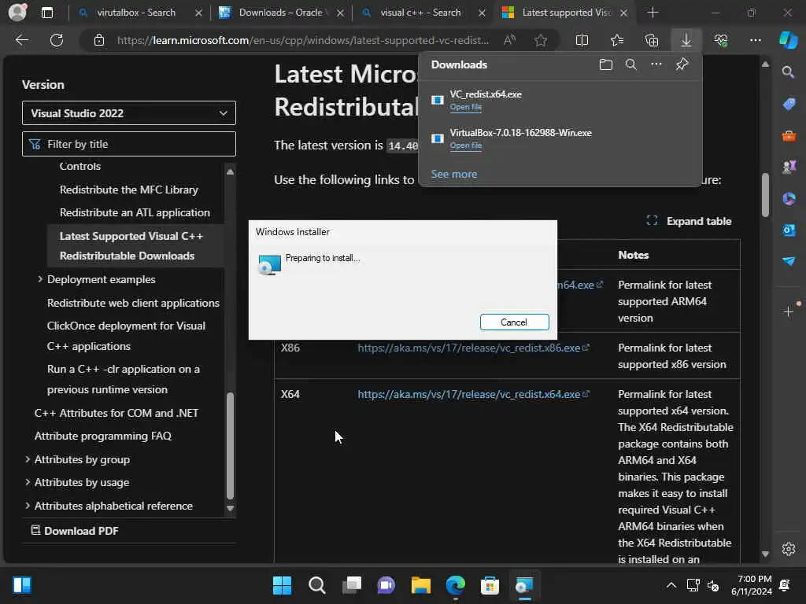
Task: Click the Downloads toolbar icon
Action: point(686,40)
